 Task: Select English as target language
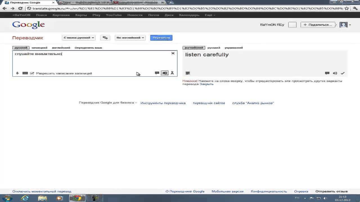(x=194, y=48)
